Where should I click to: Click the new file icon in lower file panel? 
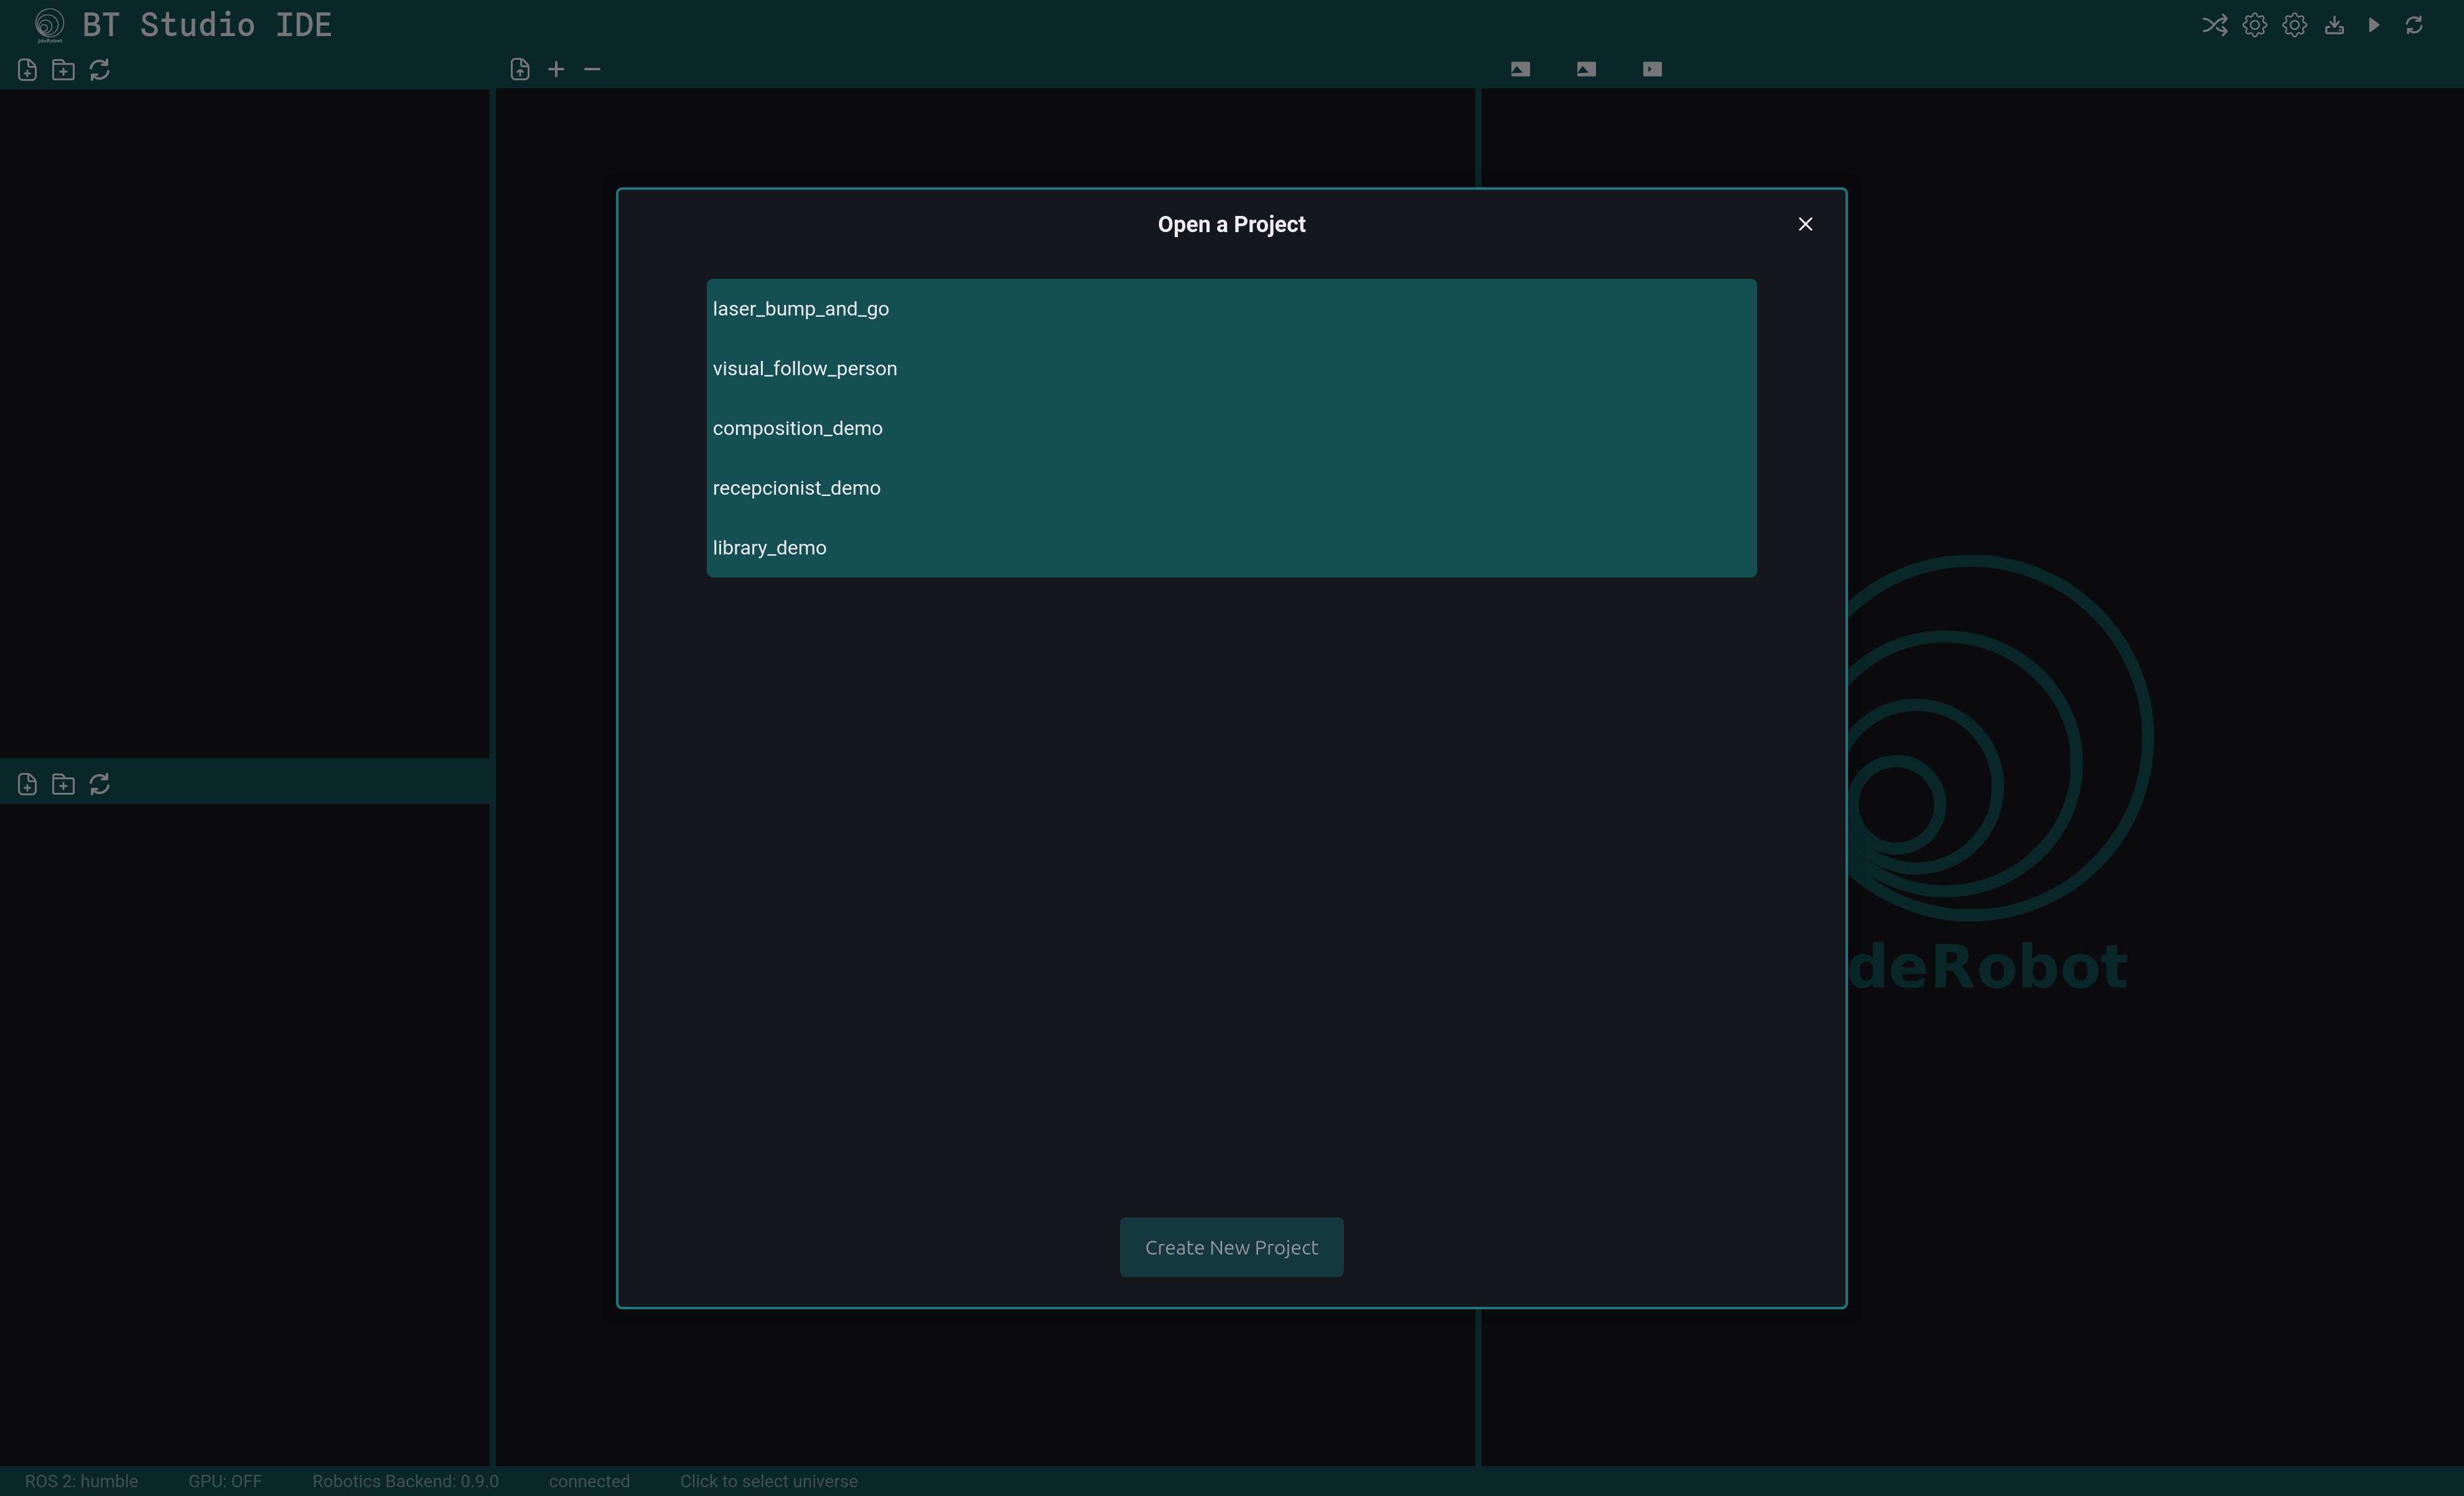coord(27,784)
